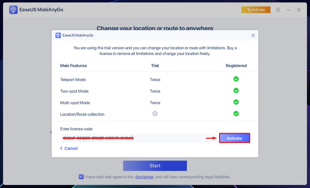Click the Trial column header
This screenshot has width=310, height=188.
coord(155,66)
